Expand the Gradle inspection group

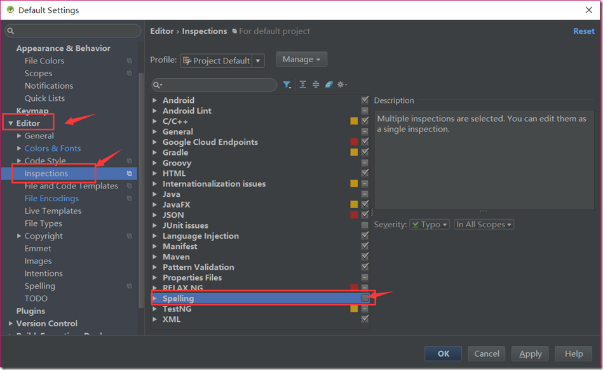(x=154, y=152)
